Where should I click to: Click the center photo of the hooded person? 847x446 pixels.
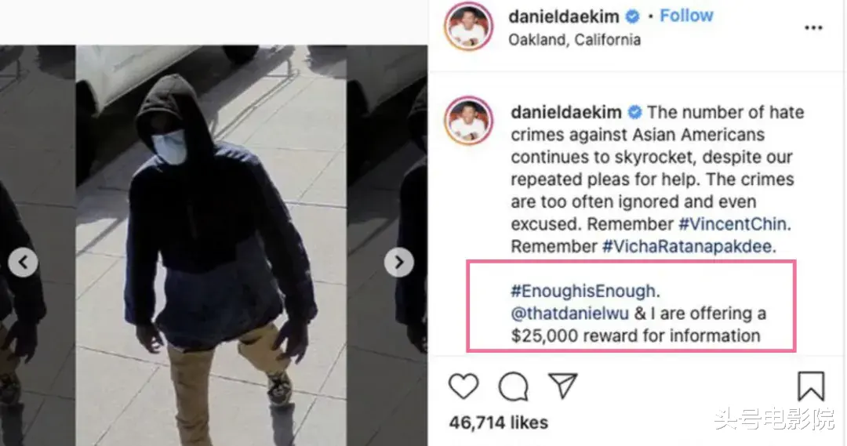point(211,245)
